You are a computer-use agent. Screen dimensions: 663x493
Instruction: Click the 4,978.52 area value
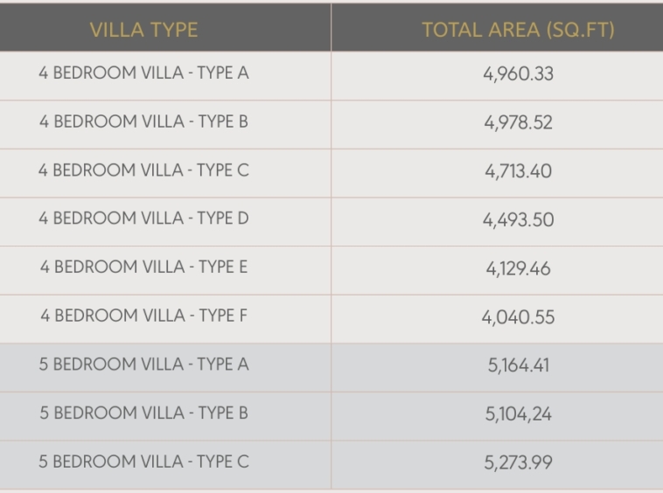click(518, 123)
